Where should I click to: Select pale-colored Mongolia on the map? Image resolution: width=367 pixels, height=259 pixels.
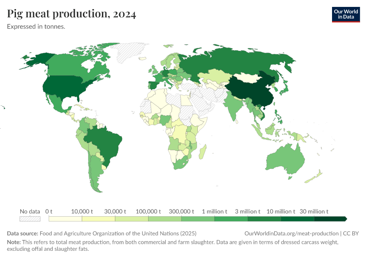coord(246,78)
